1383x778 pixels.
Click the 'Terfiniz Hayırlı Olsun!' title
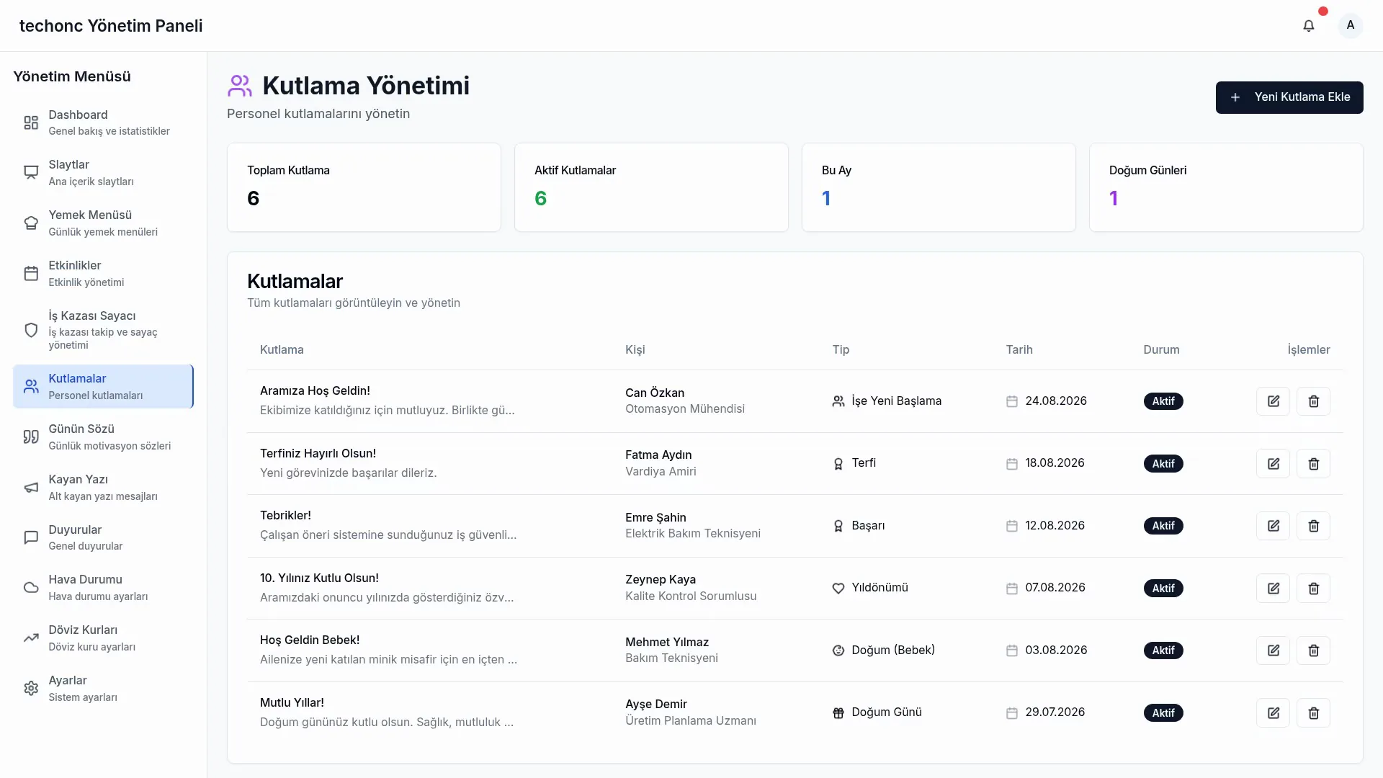coord(318,454)
